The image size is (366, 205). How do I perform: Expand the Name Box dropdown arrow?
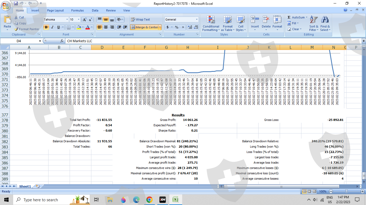[40, 41]
